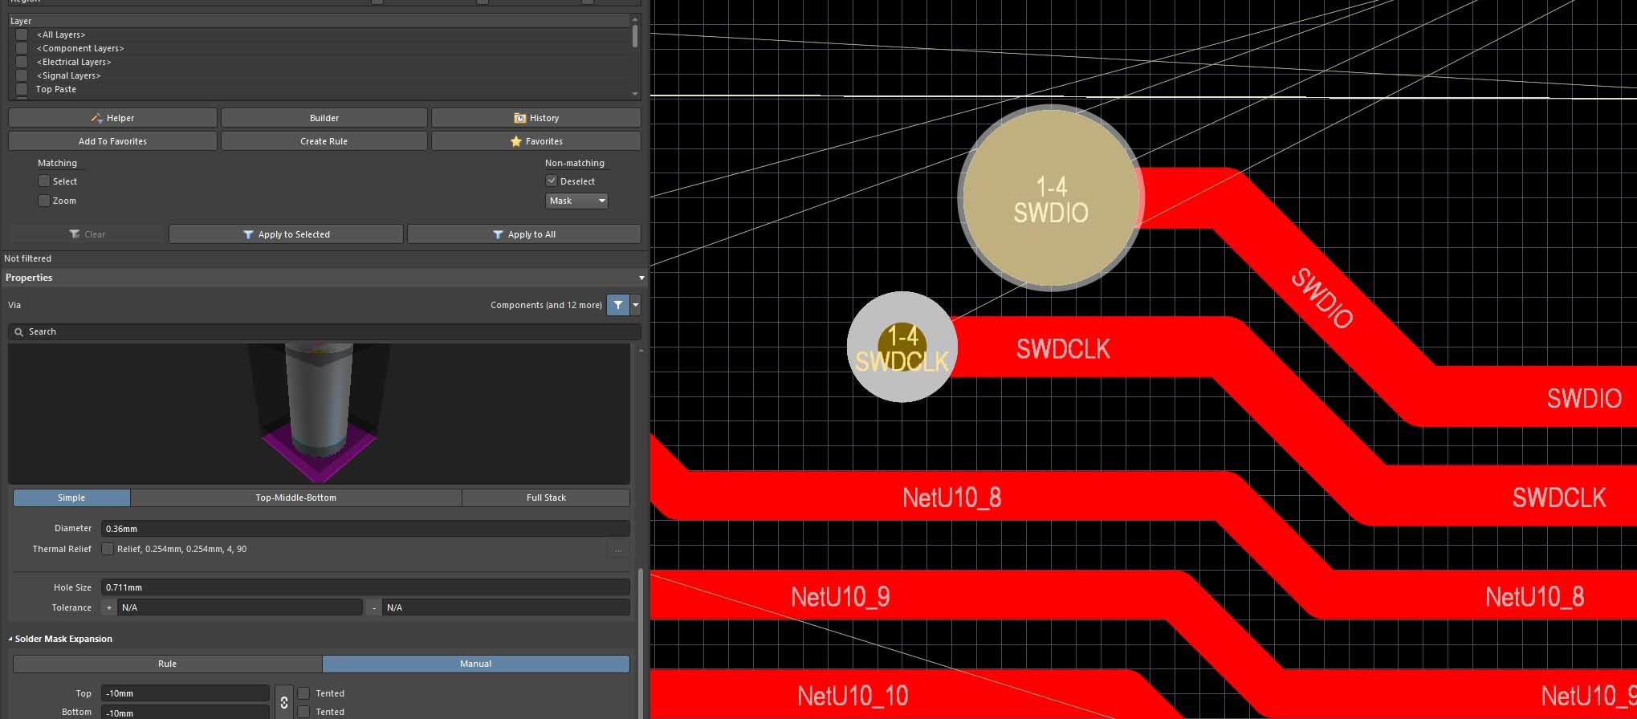Uncheck the Non-matching Deselect checkbox

pos(552,181)
